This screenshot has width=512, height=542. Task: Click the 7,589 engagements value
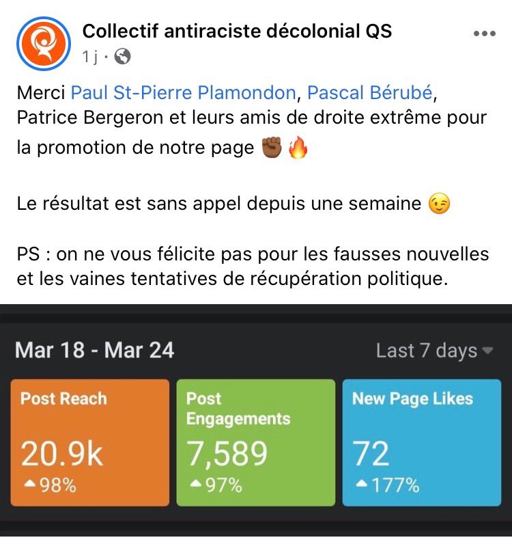click(x=227, y=454)
